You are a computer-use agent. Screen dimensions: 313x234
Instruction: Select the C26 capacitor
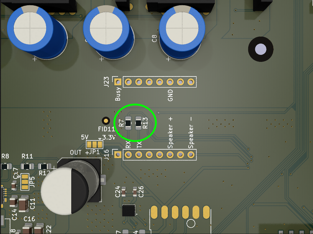point(135,192)
